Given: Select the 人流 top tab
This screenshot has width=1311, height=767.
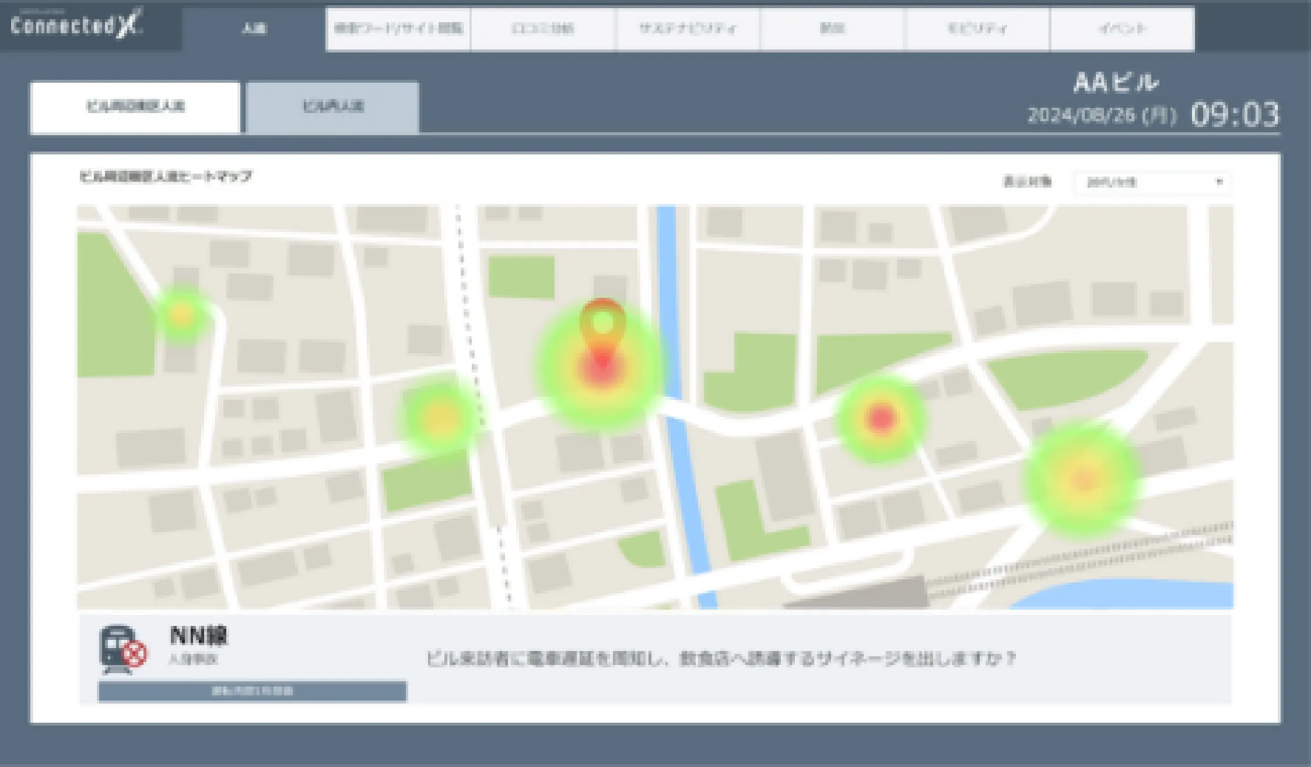Looking at the screenshot, I should 254,29.
